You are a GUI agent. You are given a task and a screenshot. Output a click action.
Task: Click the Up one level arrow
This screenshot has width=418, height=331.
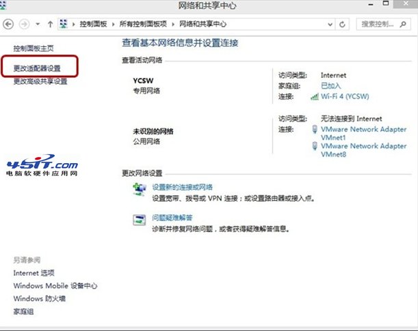click(50, 24)
